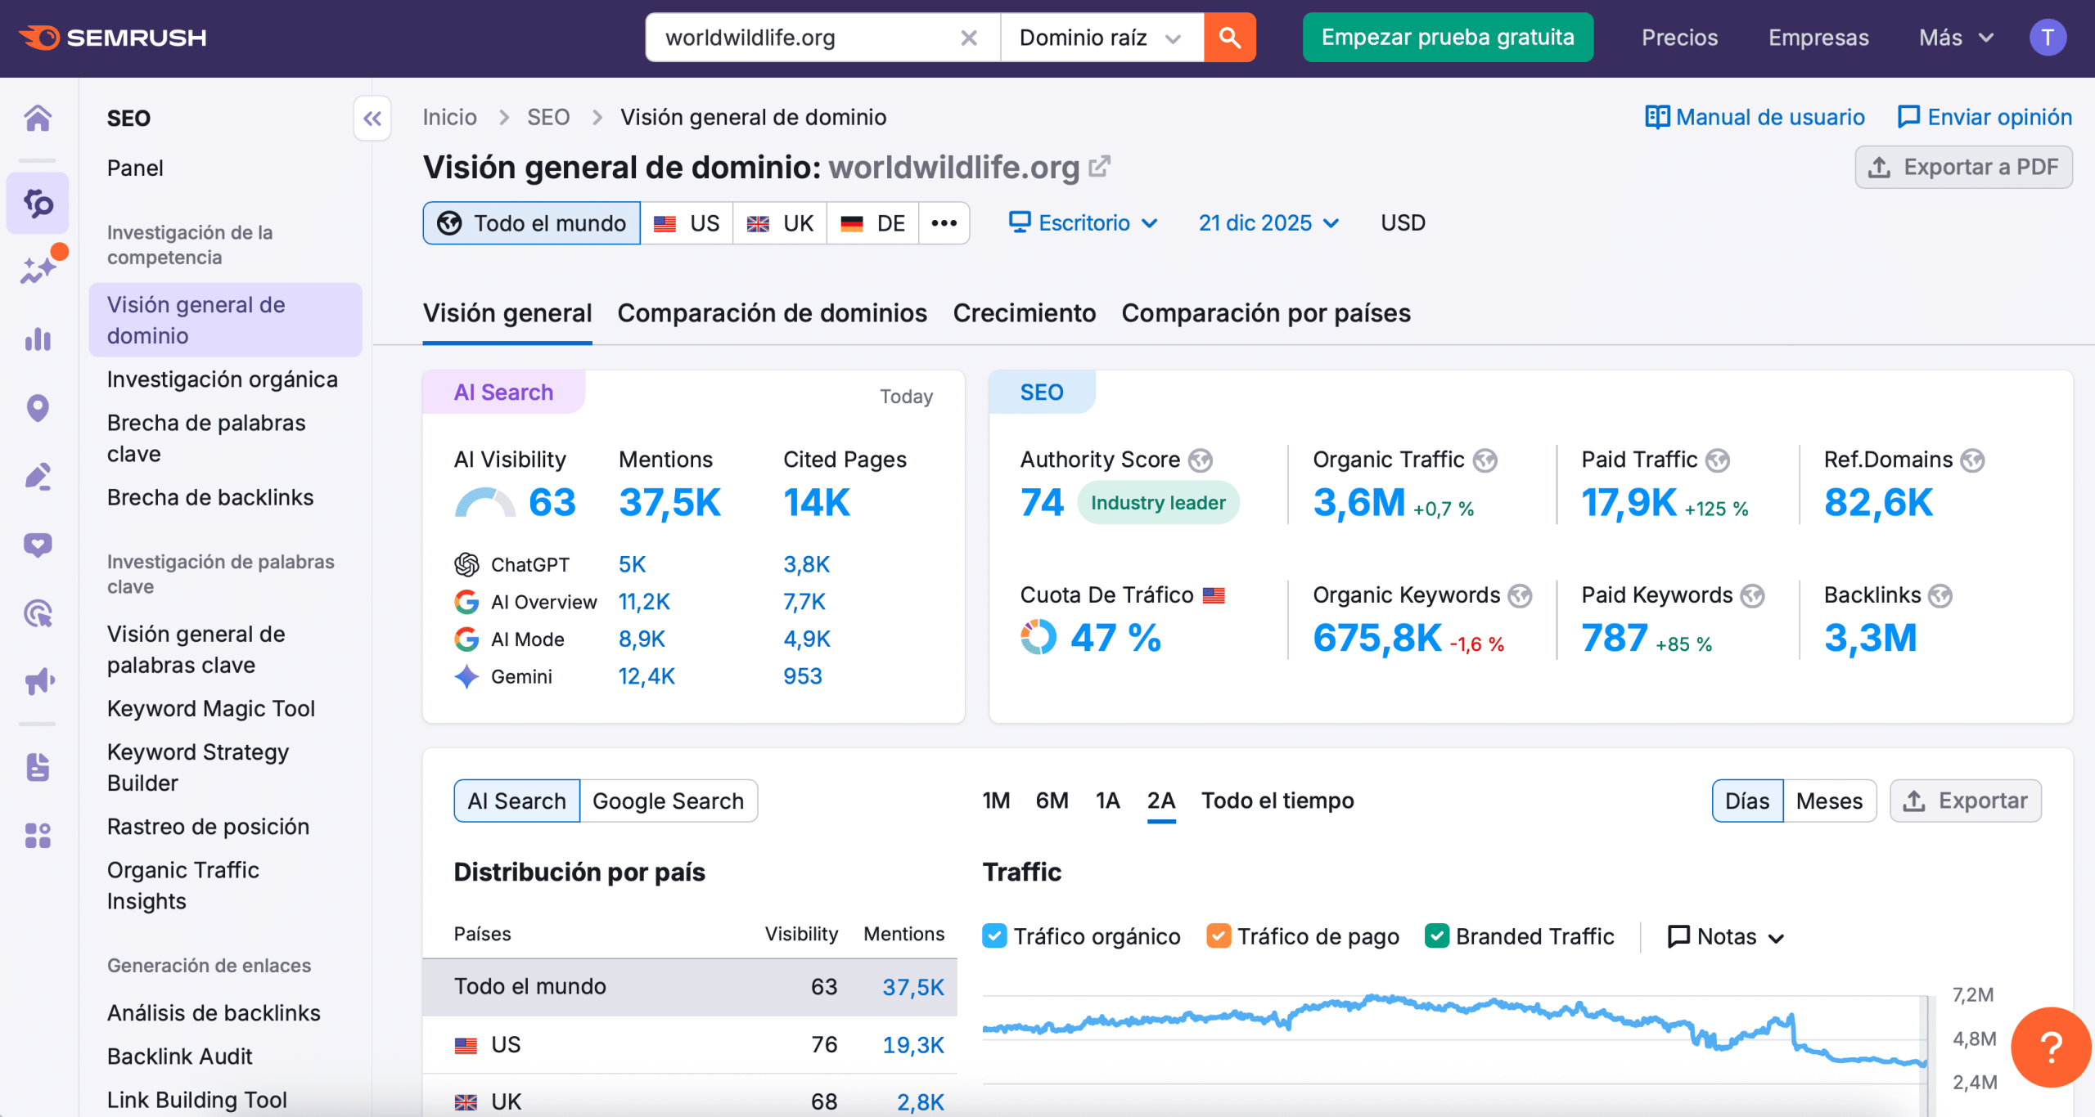The width and height of the screenshot is (2095, 1117).
Task: Open Exportar a PDF
Action: click(x=1963, y=167)
